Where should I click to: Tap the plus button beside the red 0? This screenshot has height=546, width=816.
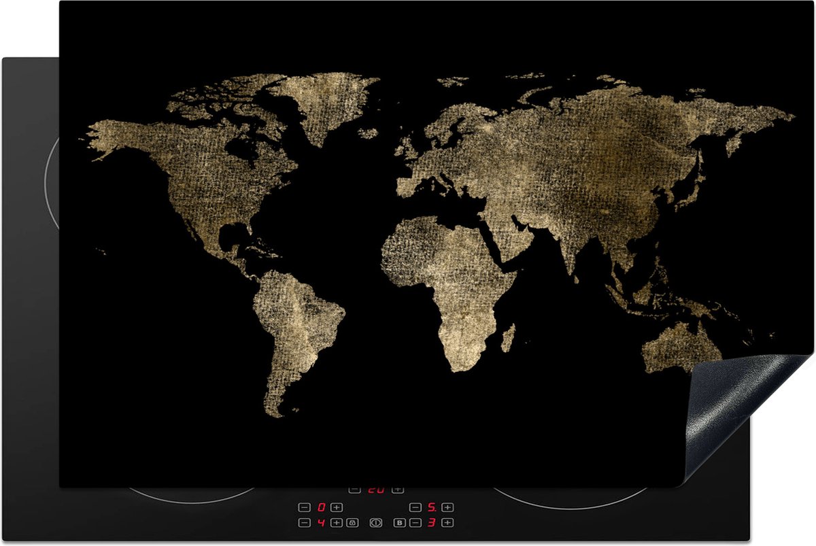click(337, 507)
